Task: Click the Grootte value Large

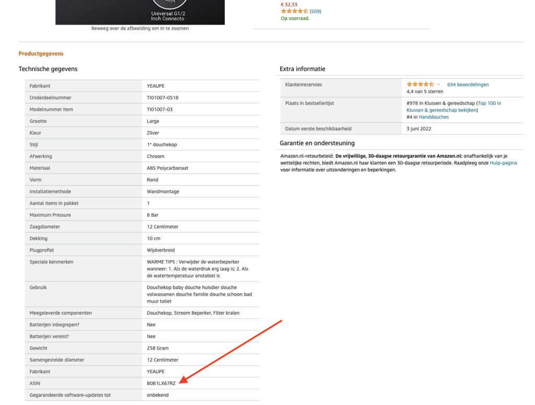Action: point(153,121)
